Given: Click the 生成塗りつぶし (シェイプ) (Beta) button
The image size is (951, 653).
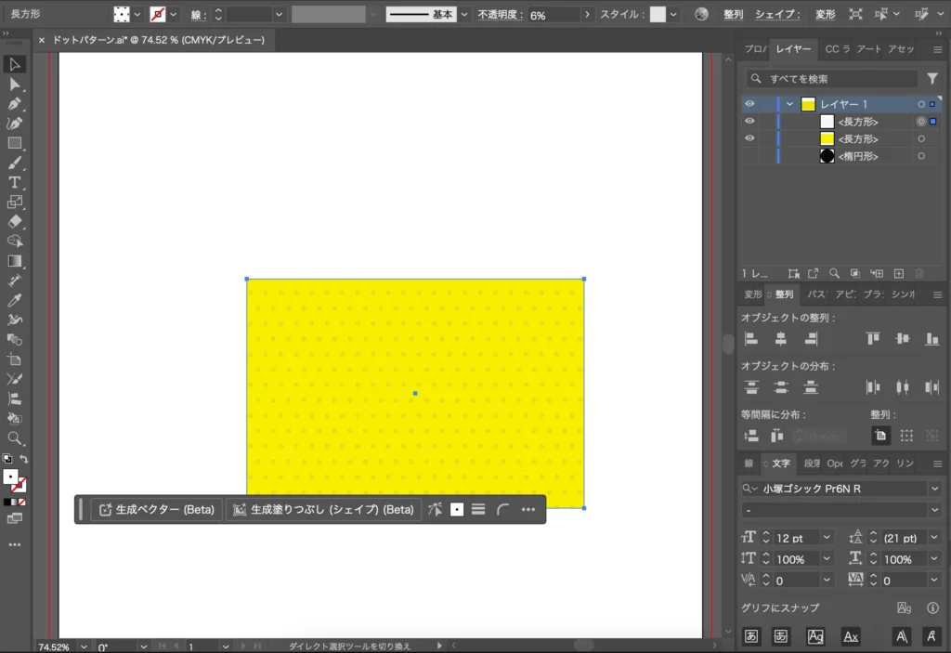Looking at the screenshot, I should (x=323, y=510).
